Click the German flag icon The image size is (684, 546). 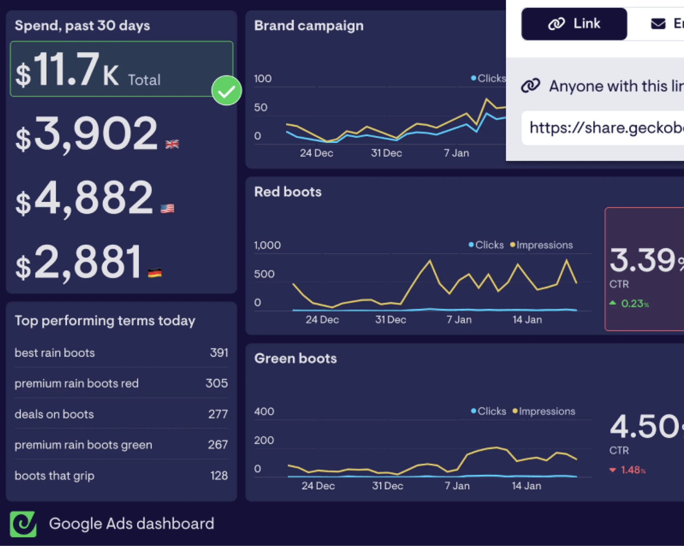pyautogui.click(x=155, y=273)
